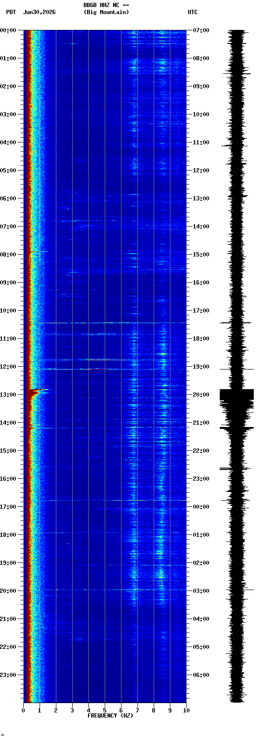Click frequency axis tick label '10'
The image size is (257, 740).
tap(186, 711)
